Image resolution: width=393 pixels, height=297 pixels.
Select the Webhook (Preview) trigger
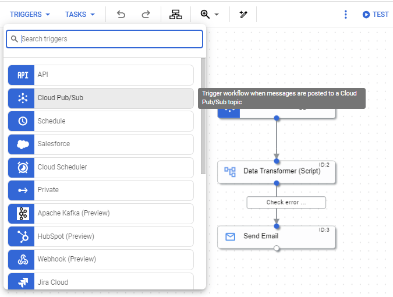[x=114, y=259]
